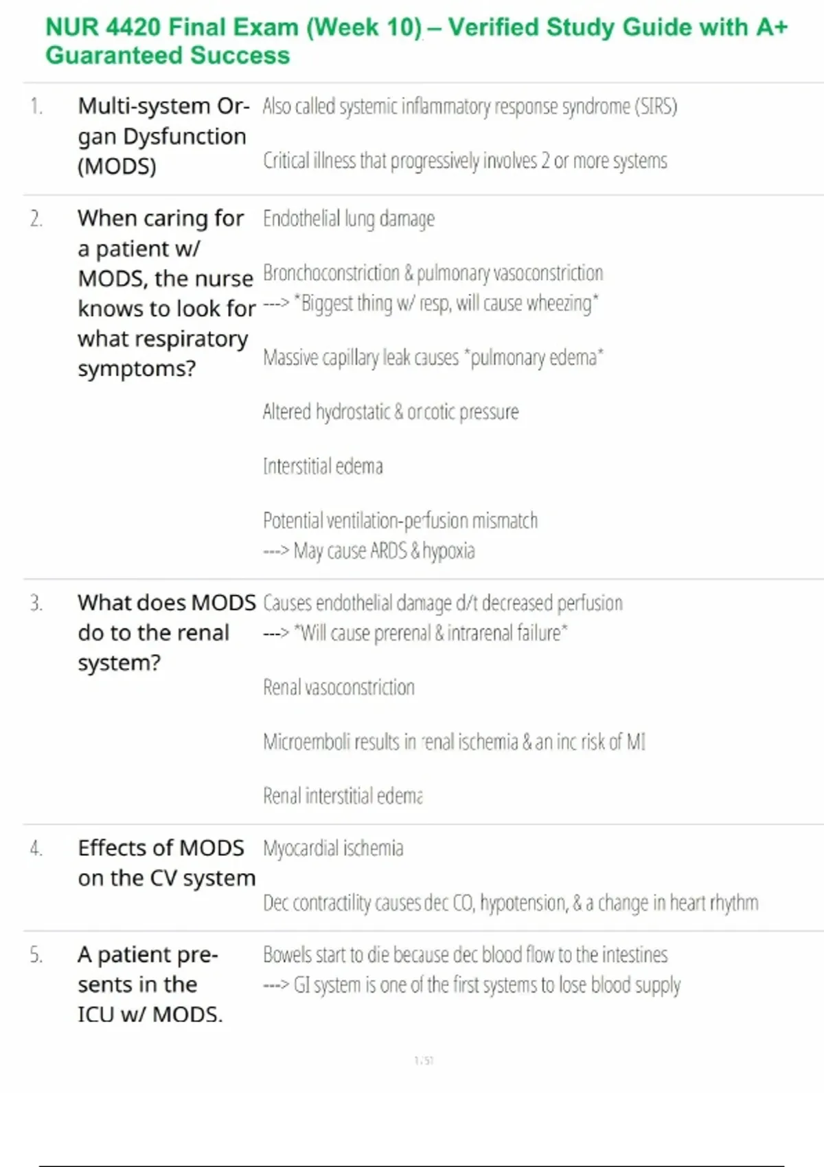Screen dimensions: 824x1167
Task: Click 'Massive capillary leak causes pulmonary edema'
Action: click(433, 357)
